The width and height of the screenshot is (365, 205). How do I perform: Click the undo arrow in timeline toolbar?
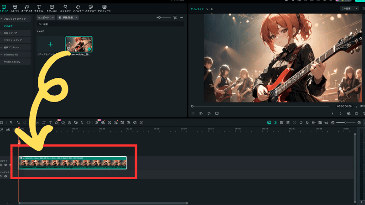click(18, 123)
